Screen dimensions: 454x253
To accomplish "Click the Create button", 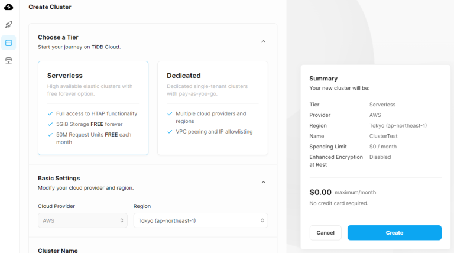I will (x=394, y=233).
